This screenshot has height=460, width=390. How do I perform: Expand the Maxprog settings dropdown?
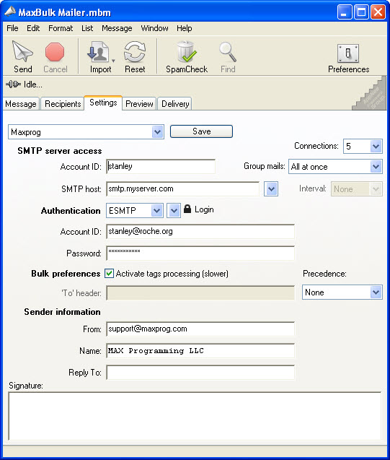158,131
